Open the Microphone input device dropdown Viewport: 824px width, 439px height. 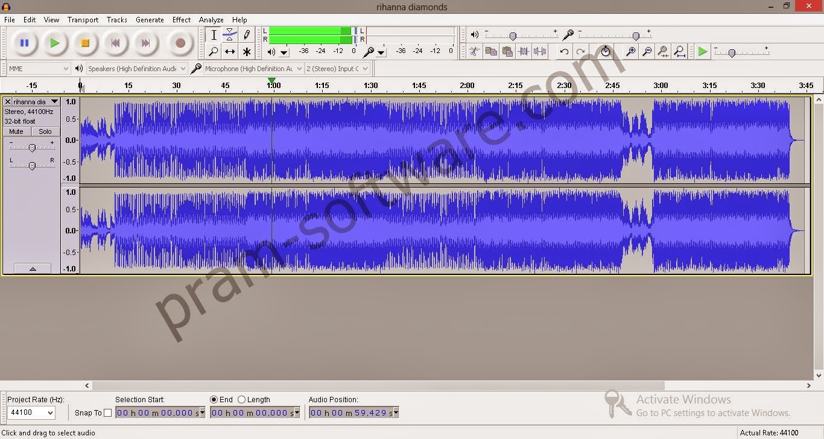(253, 69)
